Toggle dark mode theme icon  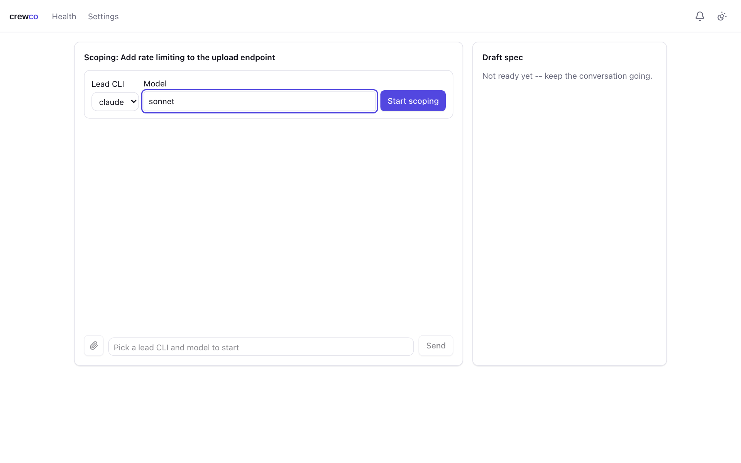tap(722, 16)
